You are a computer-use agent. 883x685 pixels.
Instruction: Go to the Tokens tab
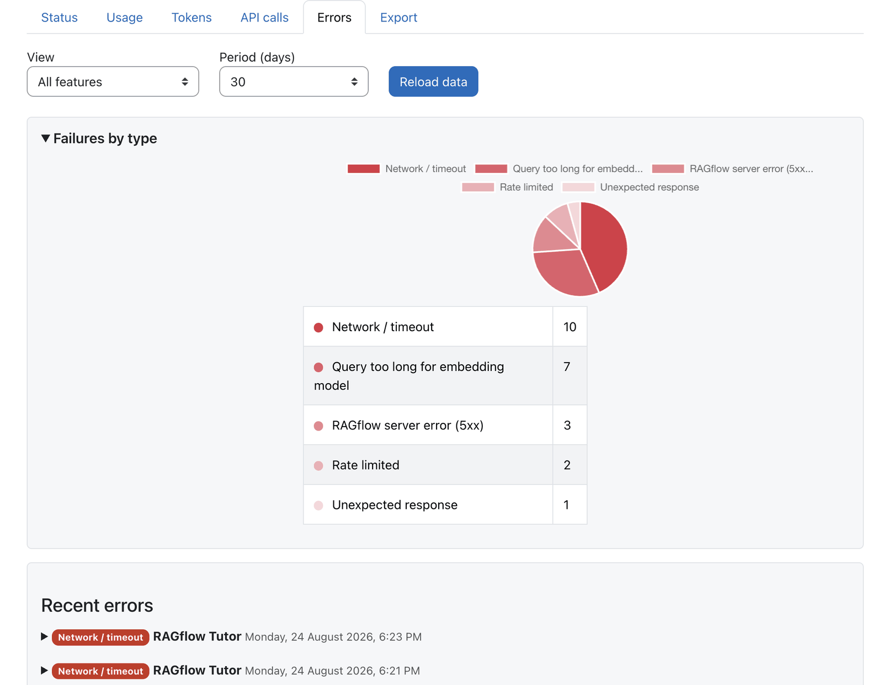(x=192, y=18)
